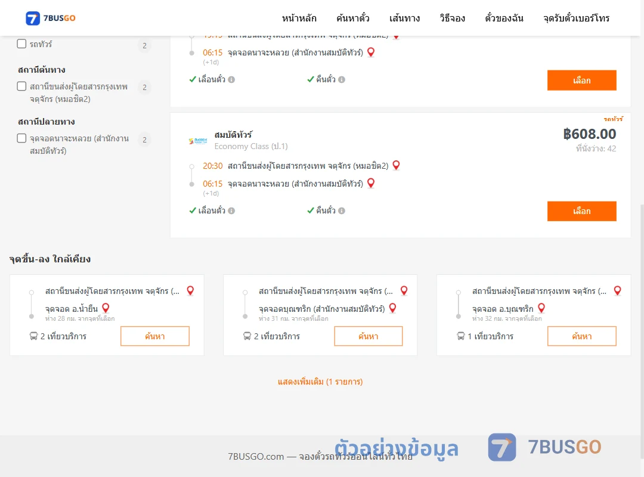
Task: Check destination จุดจอดนาจะหลวย filter
Action: coord(22,138)
